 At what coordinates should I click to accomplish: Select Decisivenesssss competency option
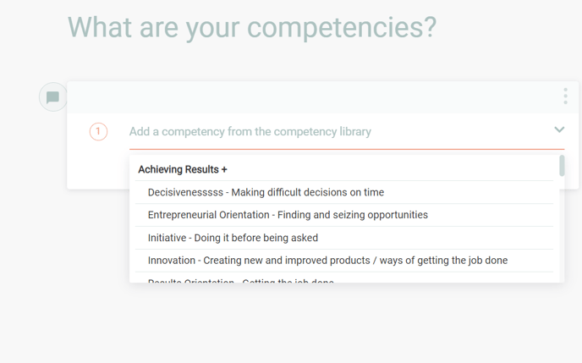tap(184, 192)
